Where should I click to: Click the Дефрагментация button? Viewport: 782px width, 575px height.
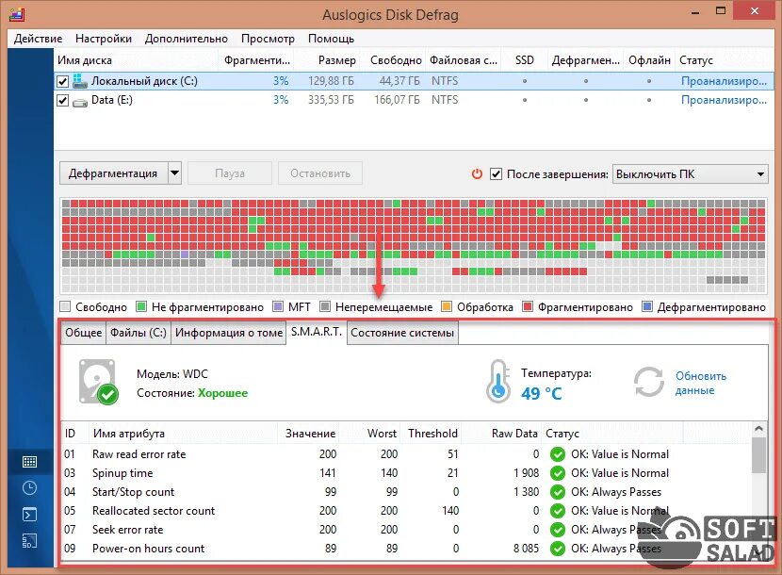pyautogui.click(x=113, y=173)
